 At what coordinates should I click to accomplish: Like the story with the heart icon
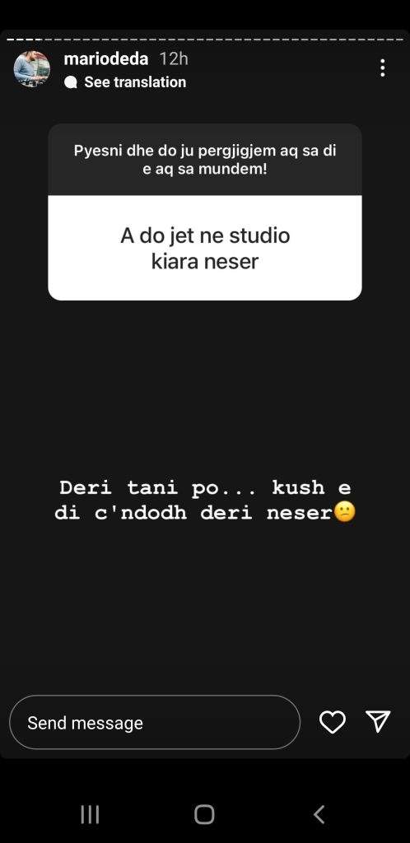coord(333,722)
